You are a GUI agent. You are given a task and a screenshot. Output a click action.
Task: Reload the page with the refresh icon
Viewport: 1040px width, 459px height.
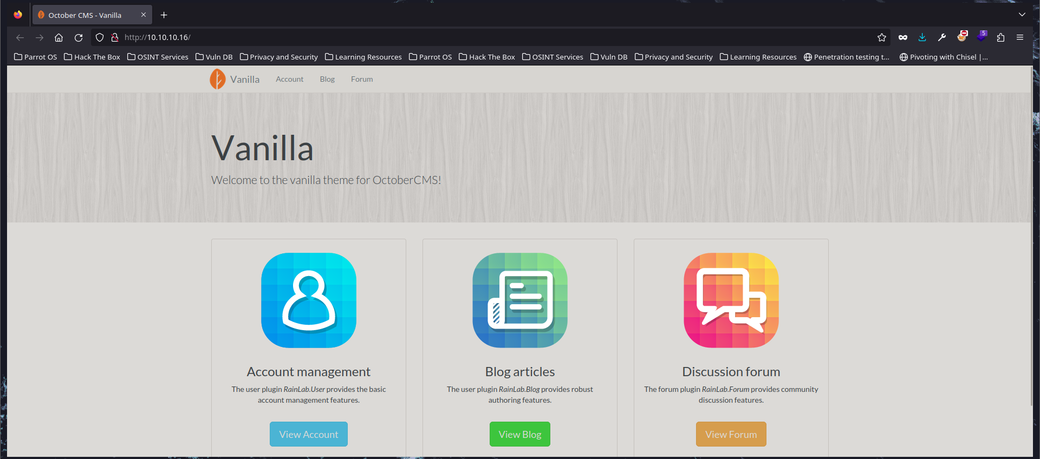pos(79,37)
